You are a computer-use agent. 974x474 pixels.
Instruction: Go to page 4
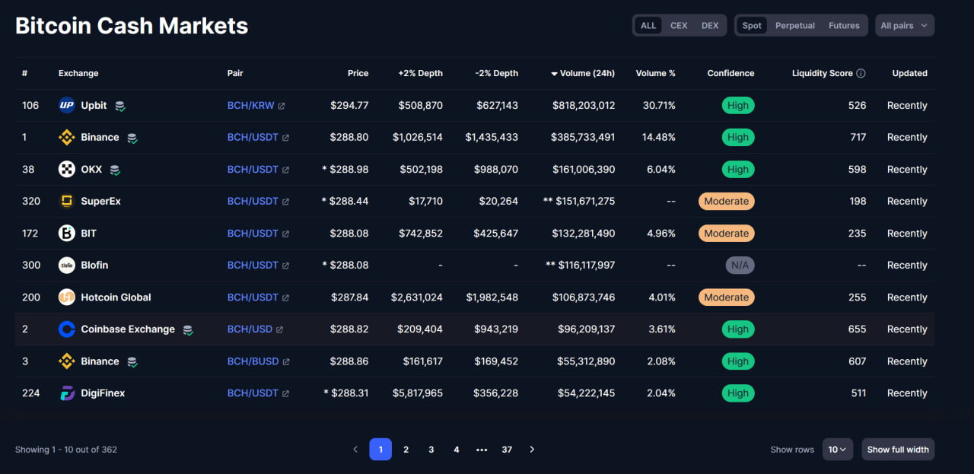pos(457,450)
